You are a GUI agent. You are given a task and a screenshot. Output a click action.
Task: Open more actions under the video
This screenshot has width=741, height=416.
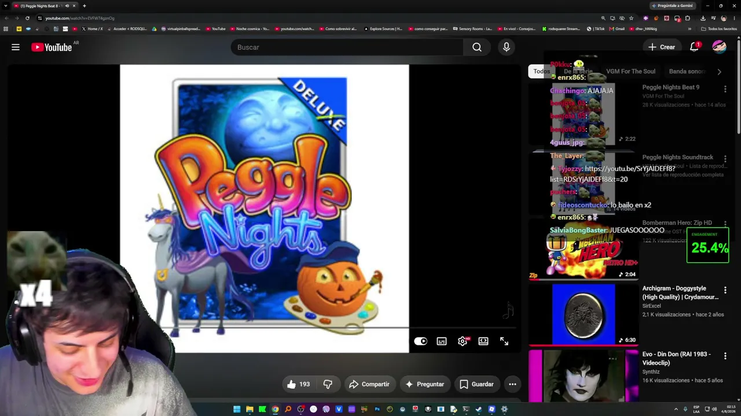(x=512, y=384)
